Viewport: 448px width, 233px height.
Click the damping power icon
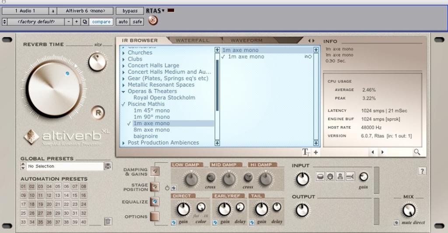(167, 188)
